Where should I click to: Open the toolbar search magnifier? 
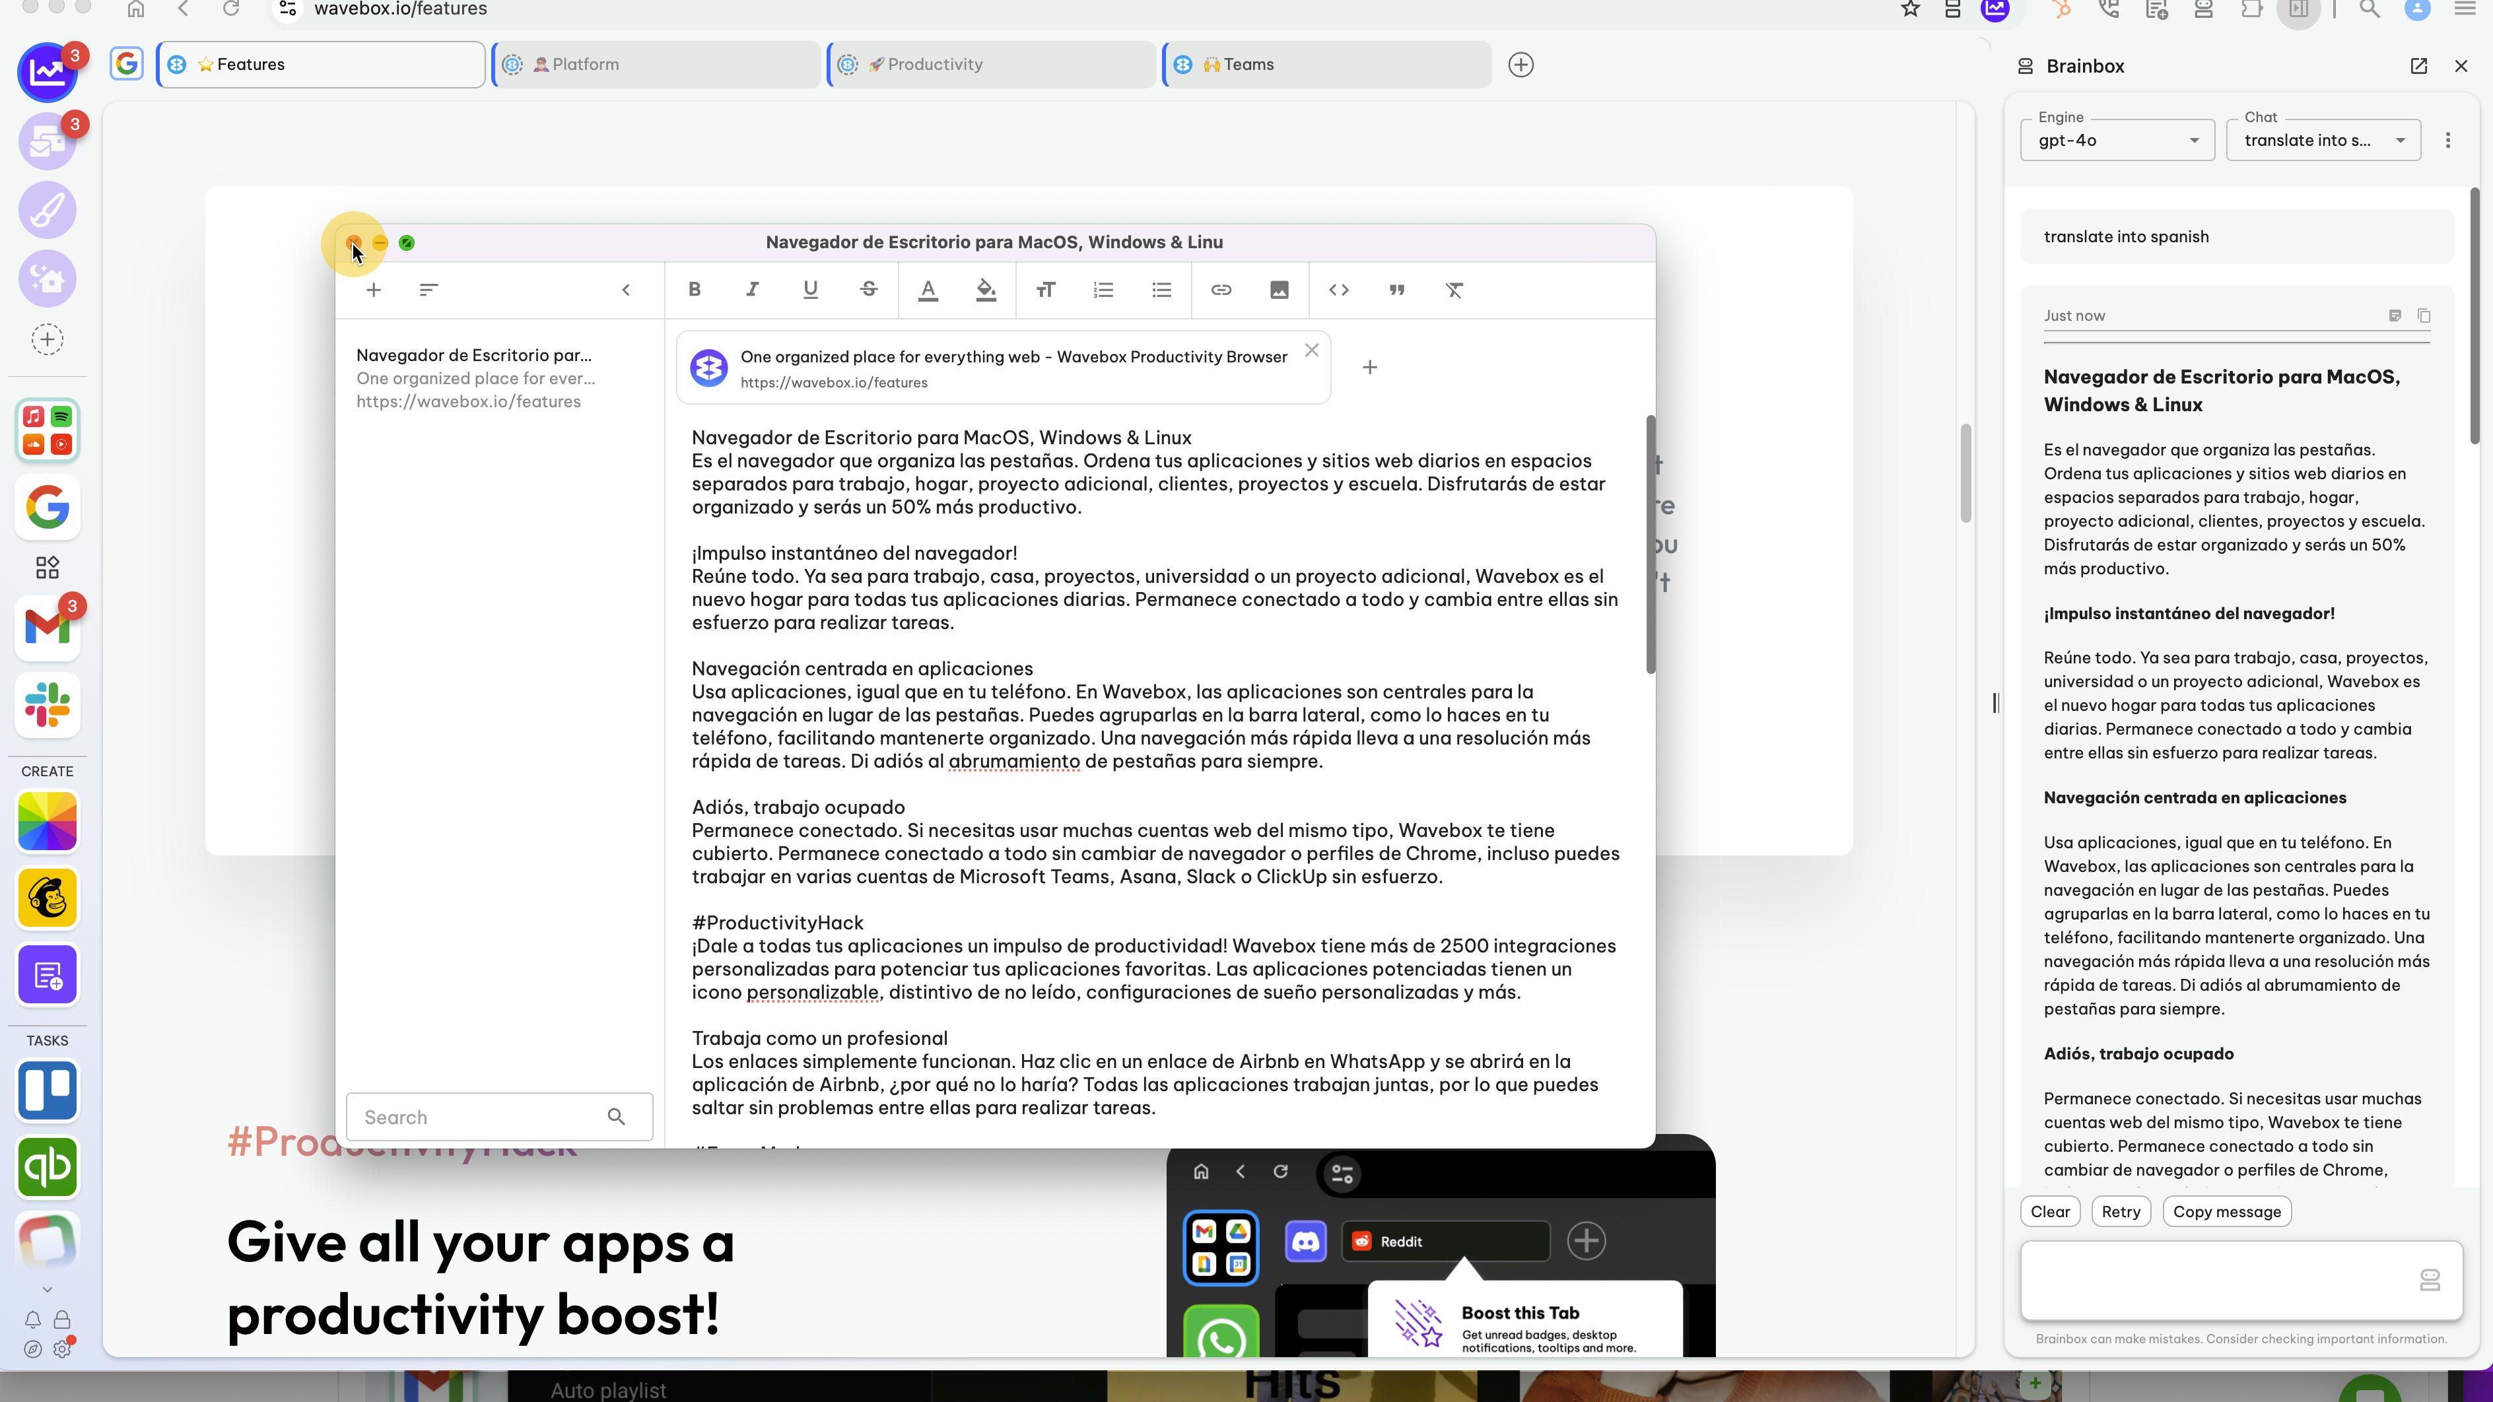pos(2369,10)
